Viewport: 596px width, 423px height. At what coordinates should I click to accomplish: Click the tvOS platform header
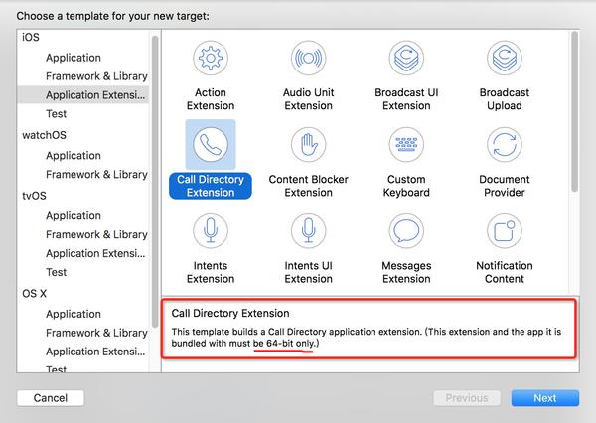pos(34,196)
